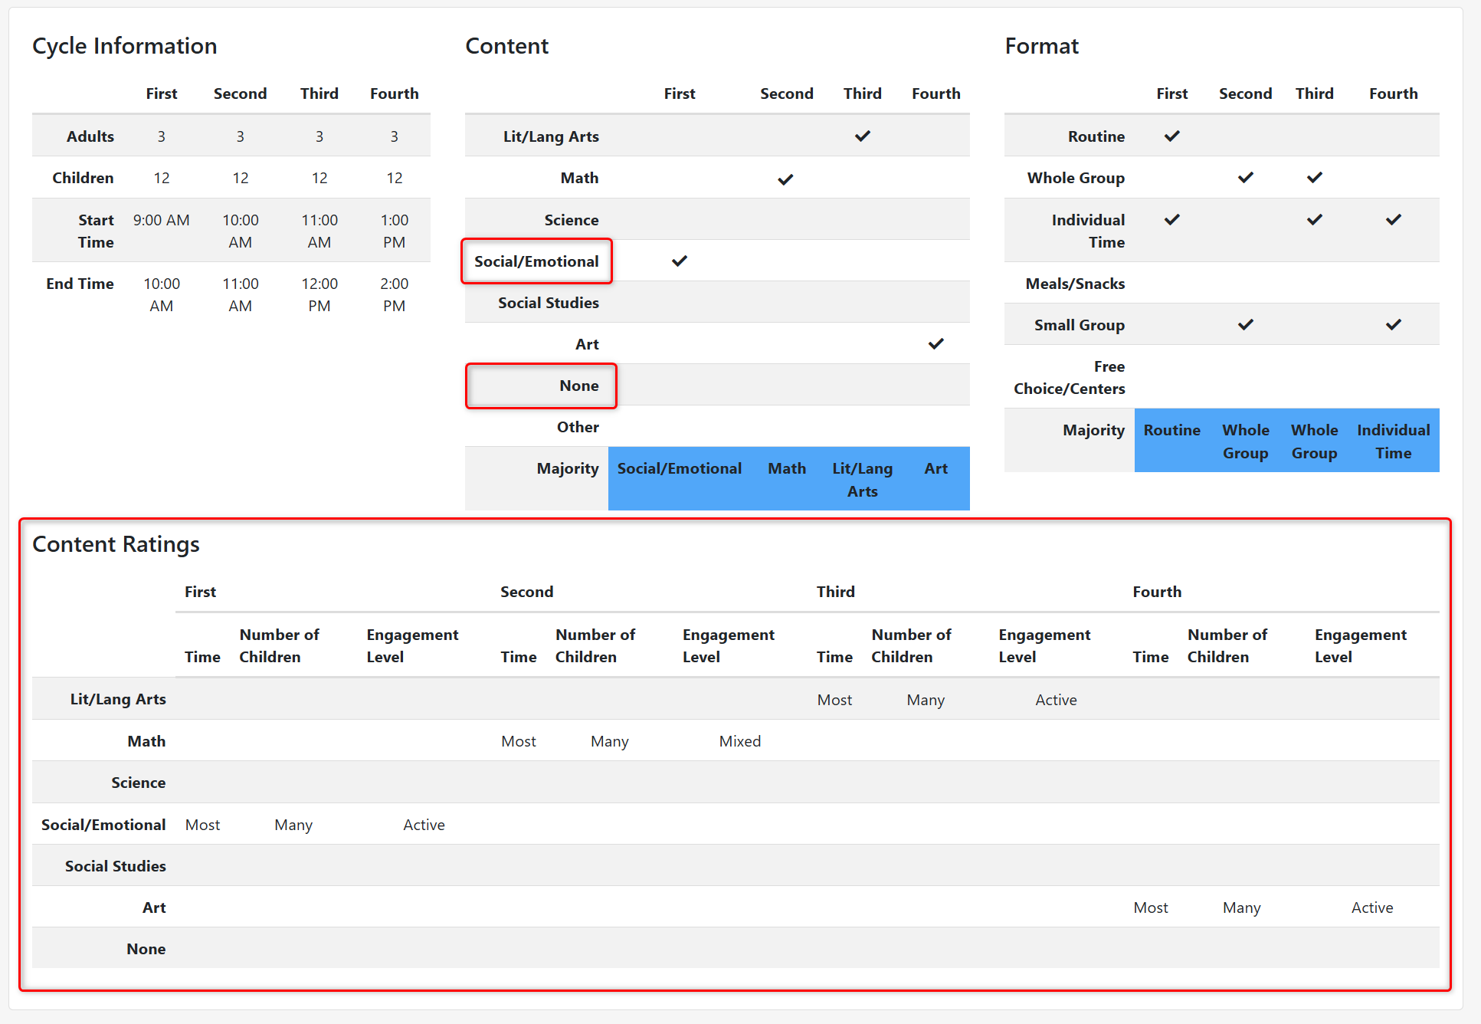Select the highlighted None content row label

tap(578, 386)
